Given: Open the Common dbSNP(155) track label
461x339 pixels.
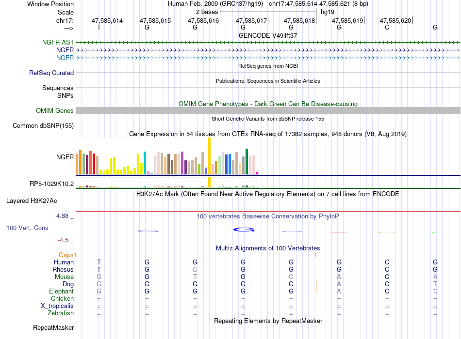Looking at the screenshot, I should [43, 125].
